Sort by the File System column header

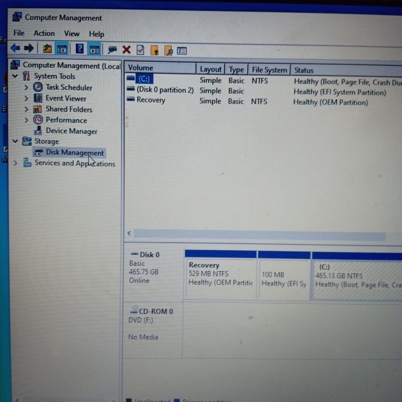click(x=269, y=70)
